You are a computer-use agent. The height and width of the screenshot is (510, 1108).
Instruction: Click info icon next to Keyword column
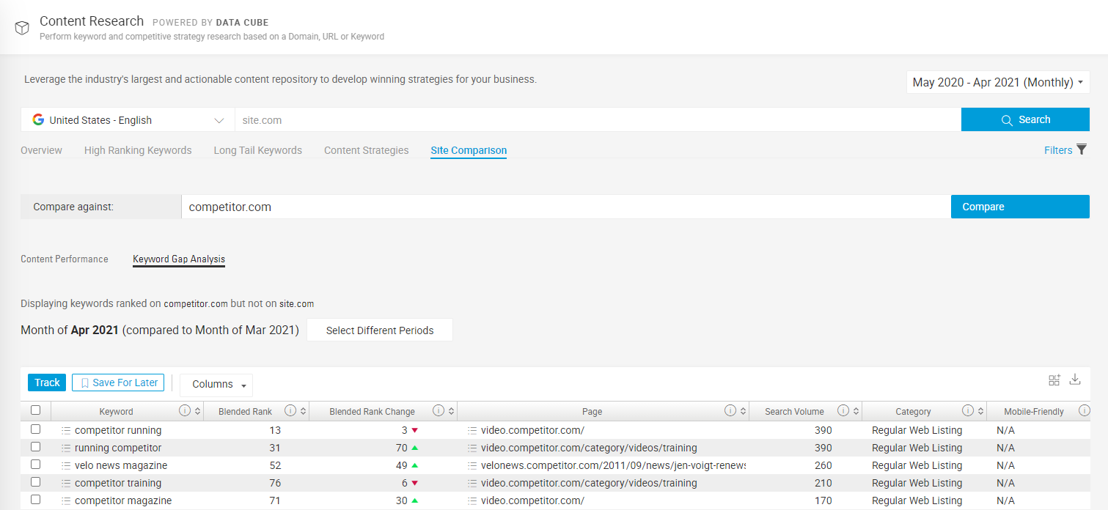[x=185, y=411]
